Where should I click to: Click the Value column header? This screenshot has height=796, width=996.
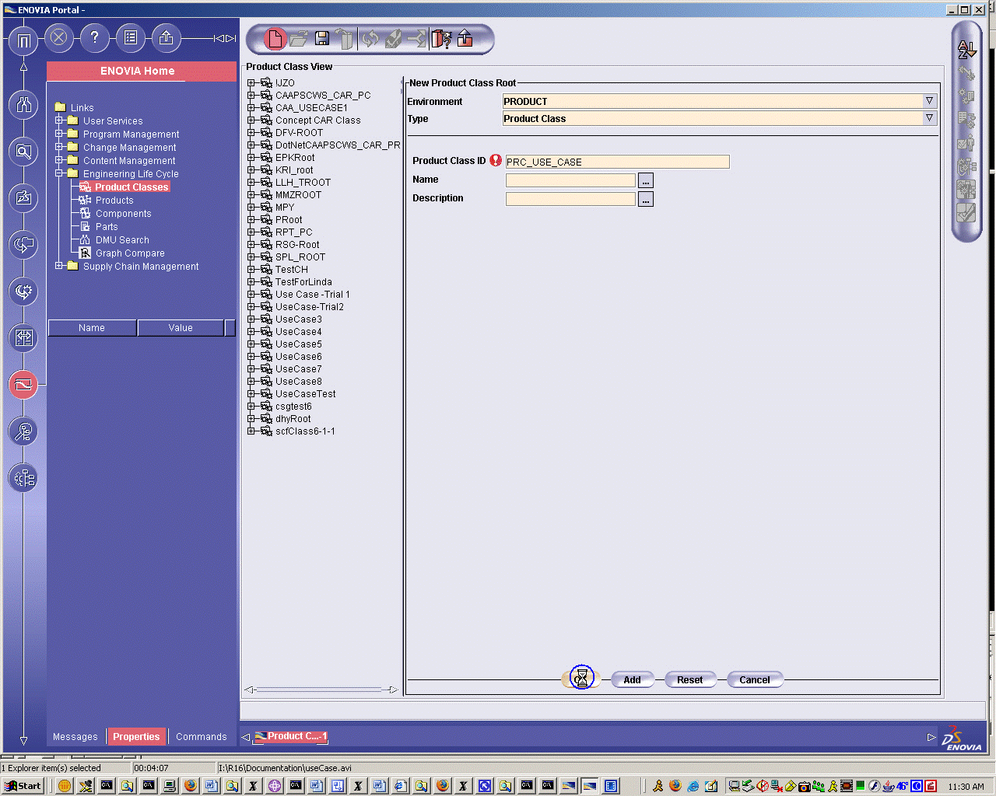click(x=181, y=328)
